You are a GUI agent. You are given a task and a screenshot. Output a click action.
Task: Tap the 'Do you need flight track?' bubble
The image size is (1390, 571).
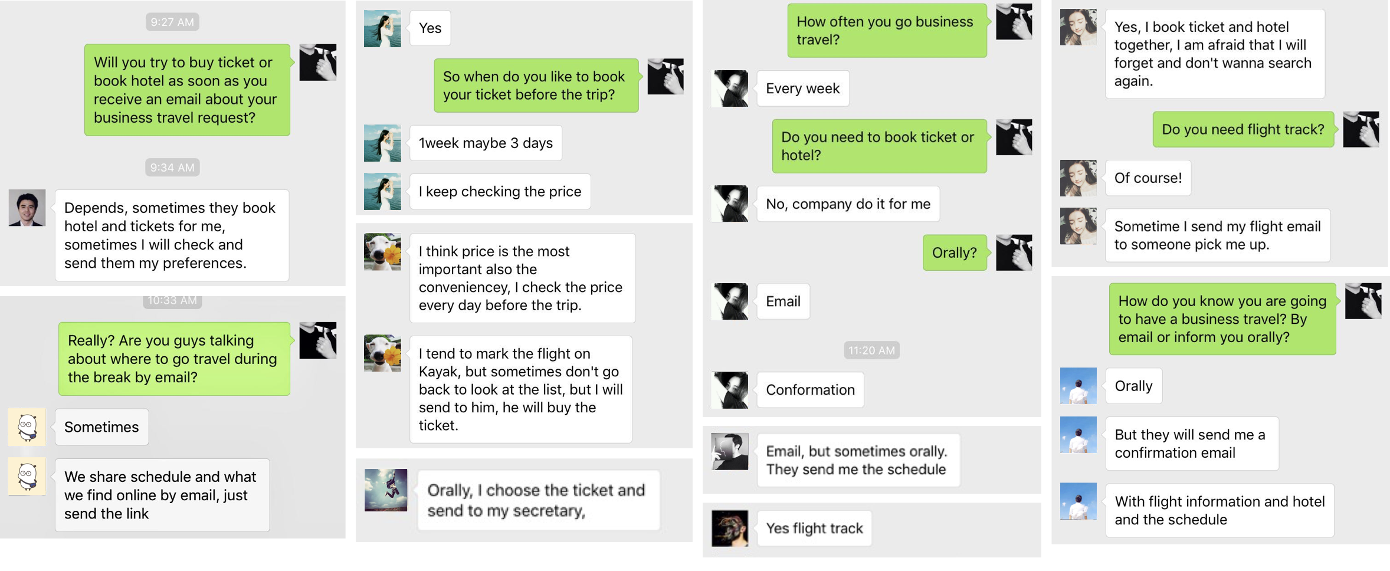point(1243,129)
